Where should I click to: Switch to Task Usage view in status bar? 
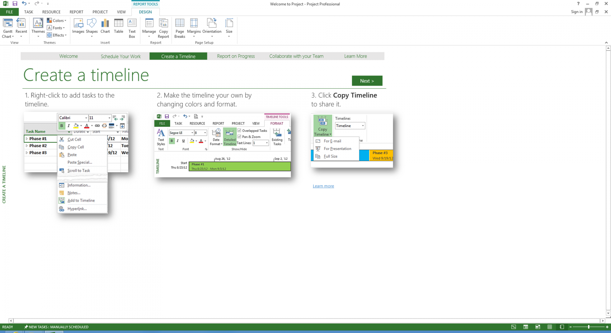pos(526,327)
